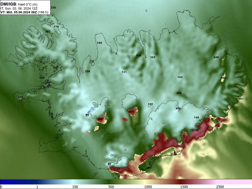Click the 131 height label

(124, 72)
